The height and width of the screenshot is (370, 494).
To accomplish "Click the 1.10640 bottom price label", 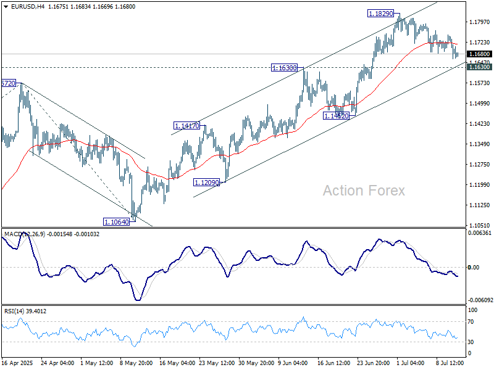I will pos(116,222).
